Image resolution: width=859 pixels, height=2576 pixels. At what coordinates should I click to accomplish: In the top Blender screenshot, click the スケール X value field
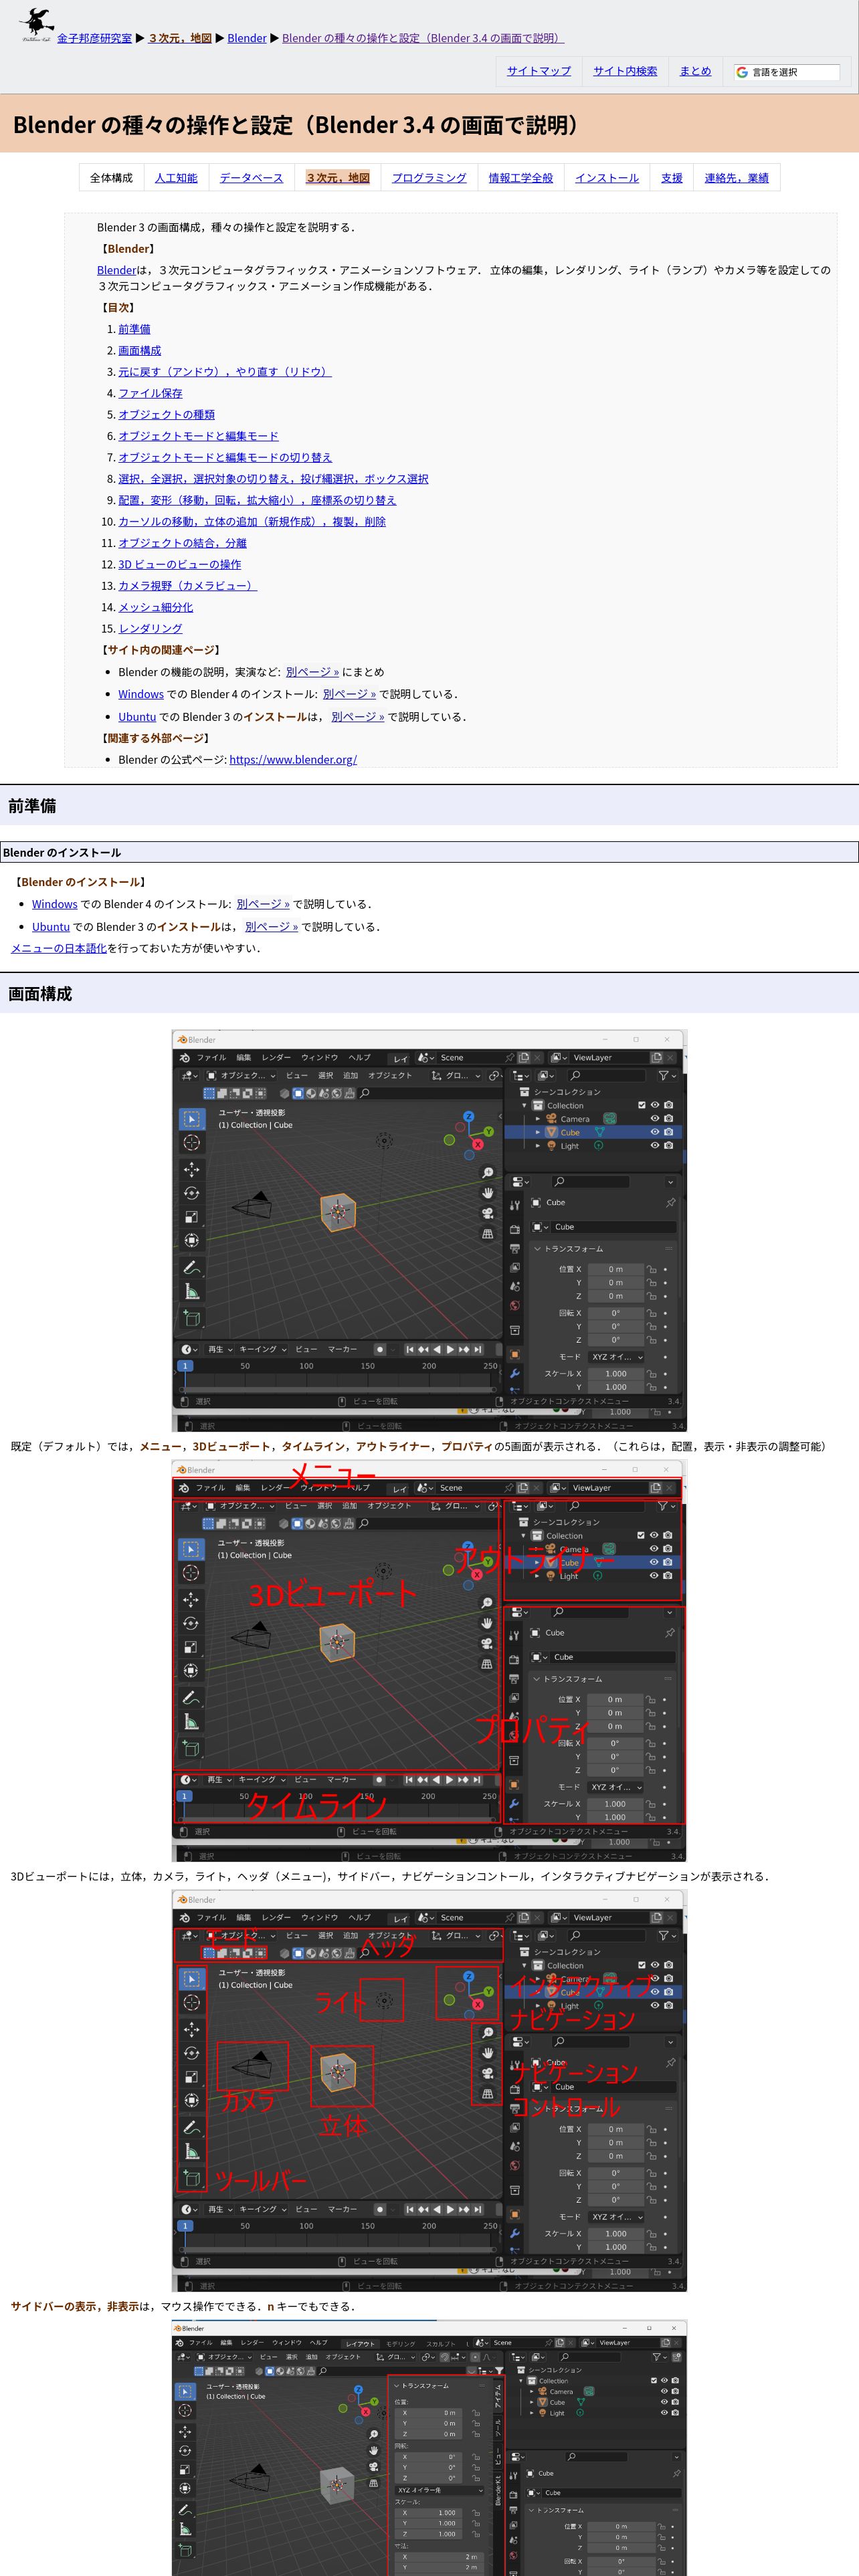(x=615, y=1374)
